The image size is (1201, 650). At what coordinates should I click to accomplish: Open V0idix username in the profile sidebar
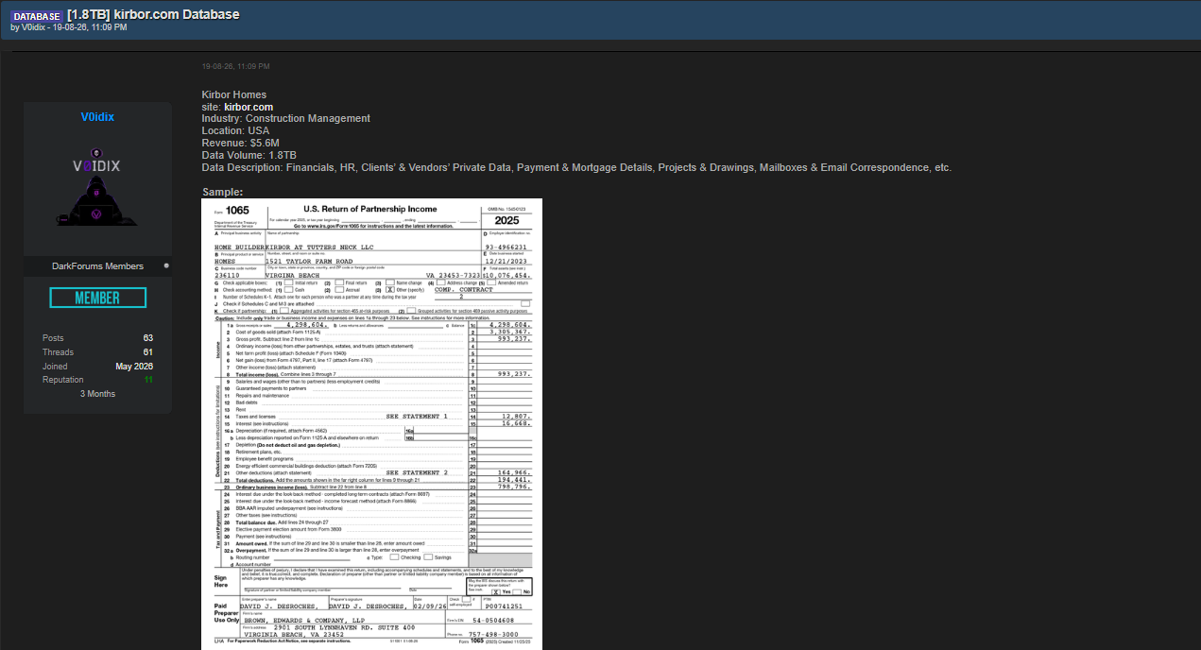97,117
